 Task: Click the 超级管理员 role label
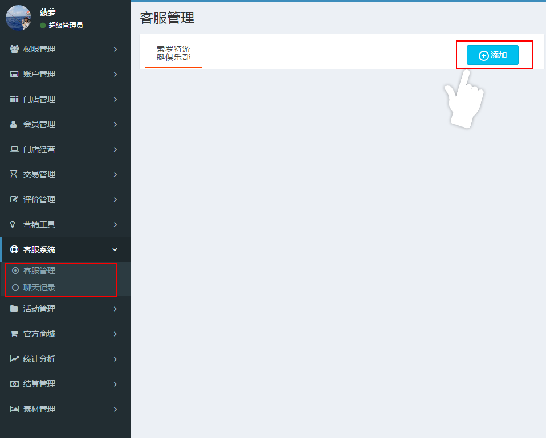[66, 26]
